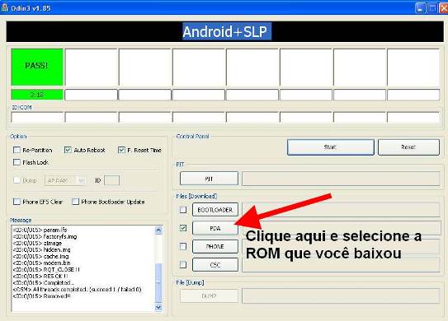448x321 pixels.
Task: Click the ID input field
Action: tap(111, 180)
